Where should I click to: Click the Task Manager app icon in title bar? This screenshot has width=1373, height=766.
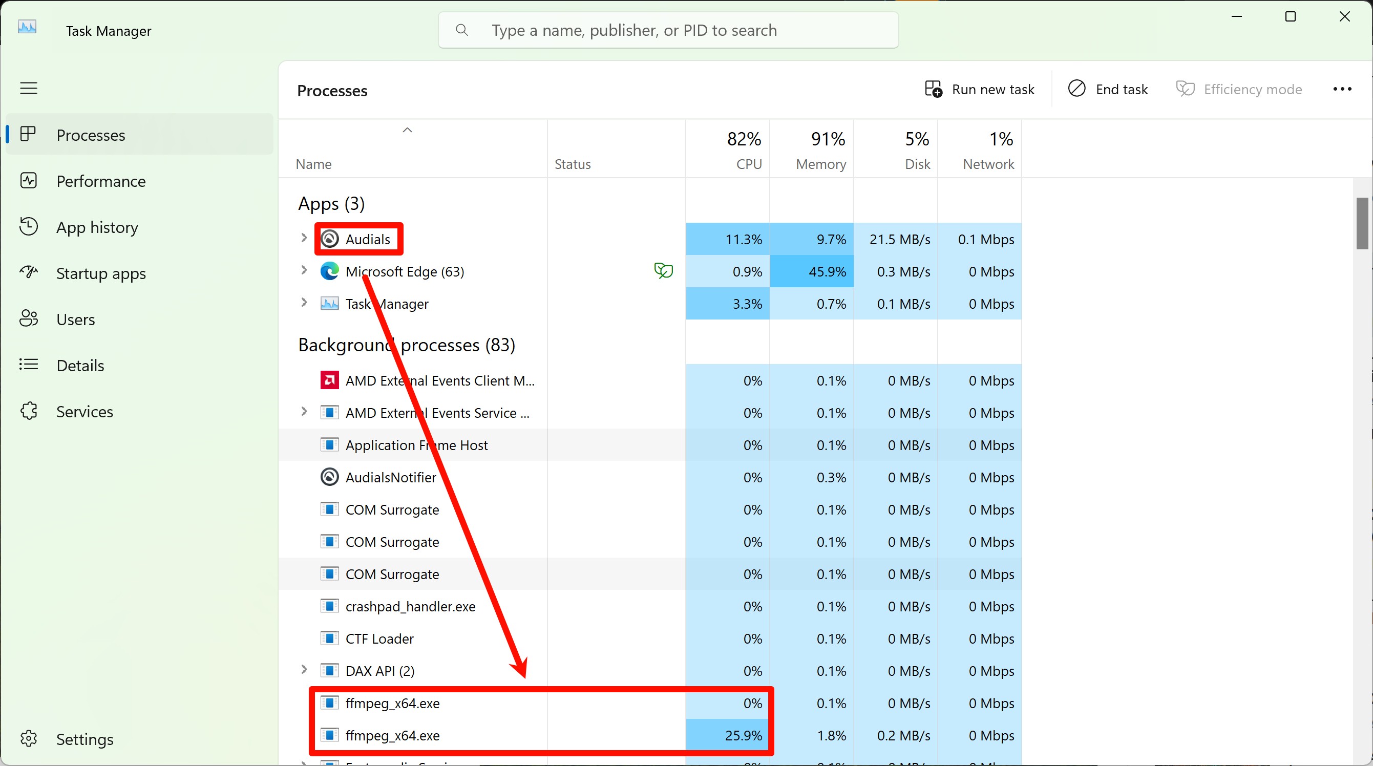point(27,27)
